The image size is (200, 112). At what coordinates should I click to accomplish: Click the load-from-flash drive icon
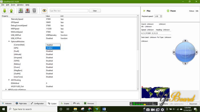point(21,11)
